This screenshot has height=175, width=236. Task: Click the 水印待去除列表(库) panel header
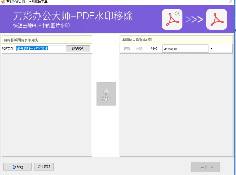176,40
